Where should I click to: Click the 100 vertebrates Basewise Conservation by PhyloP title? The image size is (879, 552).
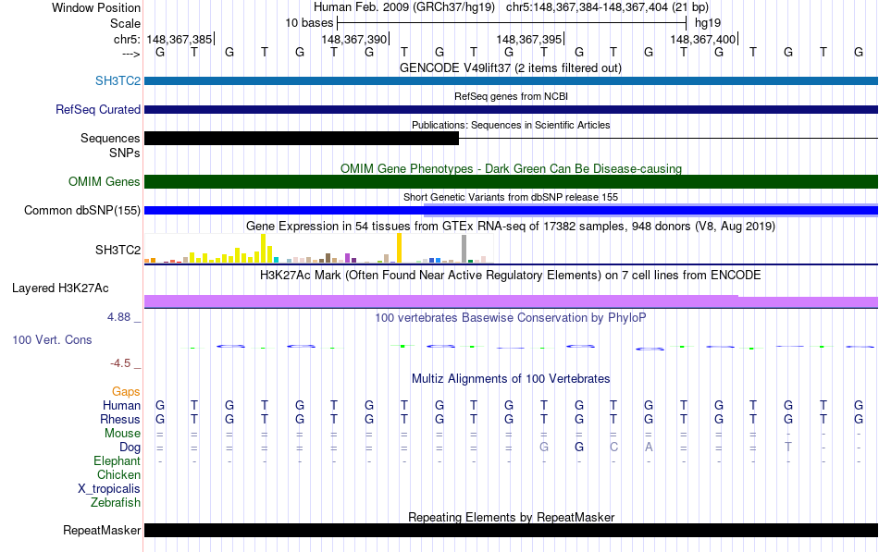[x=511, y=318]
